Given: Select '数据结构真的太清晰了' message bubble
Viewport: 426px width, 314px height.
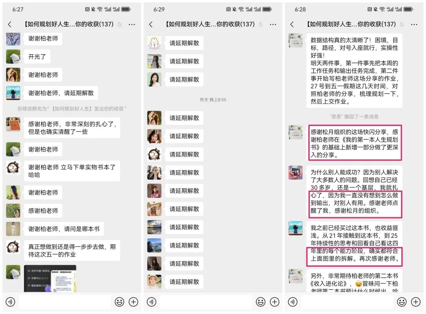Looking at the screenshot, I should [354, 71].
